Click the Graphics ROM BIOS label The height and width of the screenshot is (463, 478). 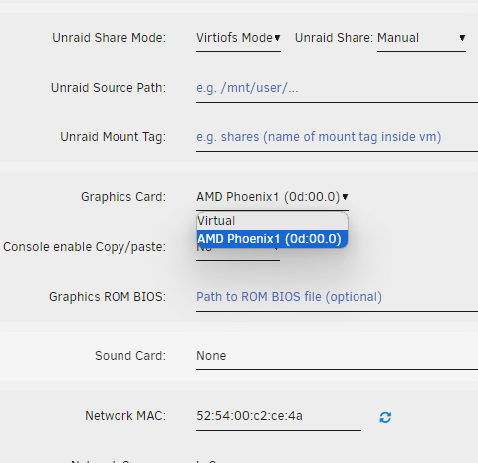point(108,297)
